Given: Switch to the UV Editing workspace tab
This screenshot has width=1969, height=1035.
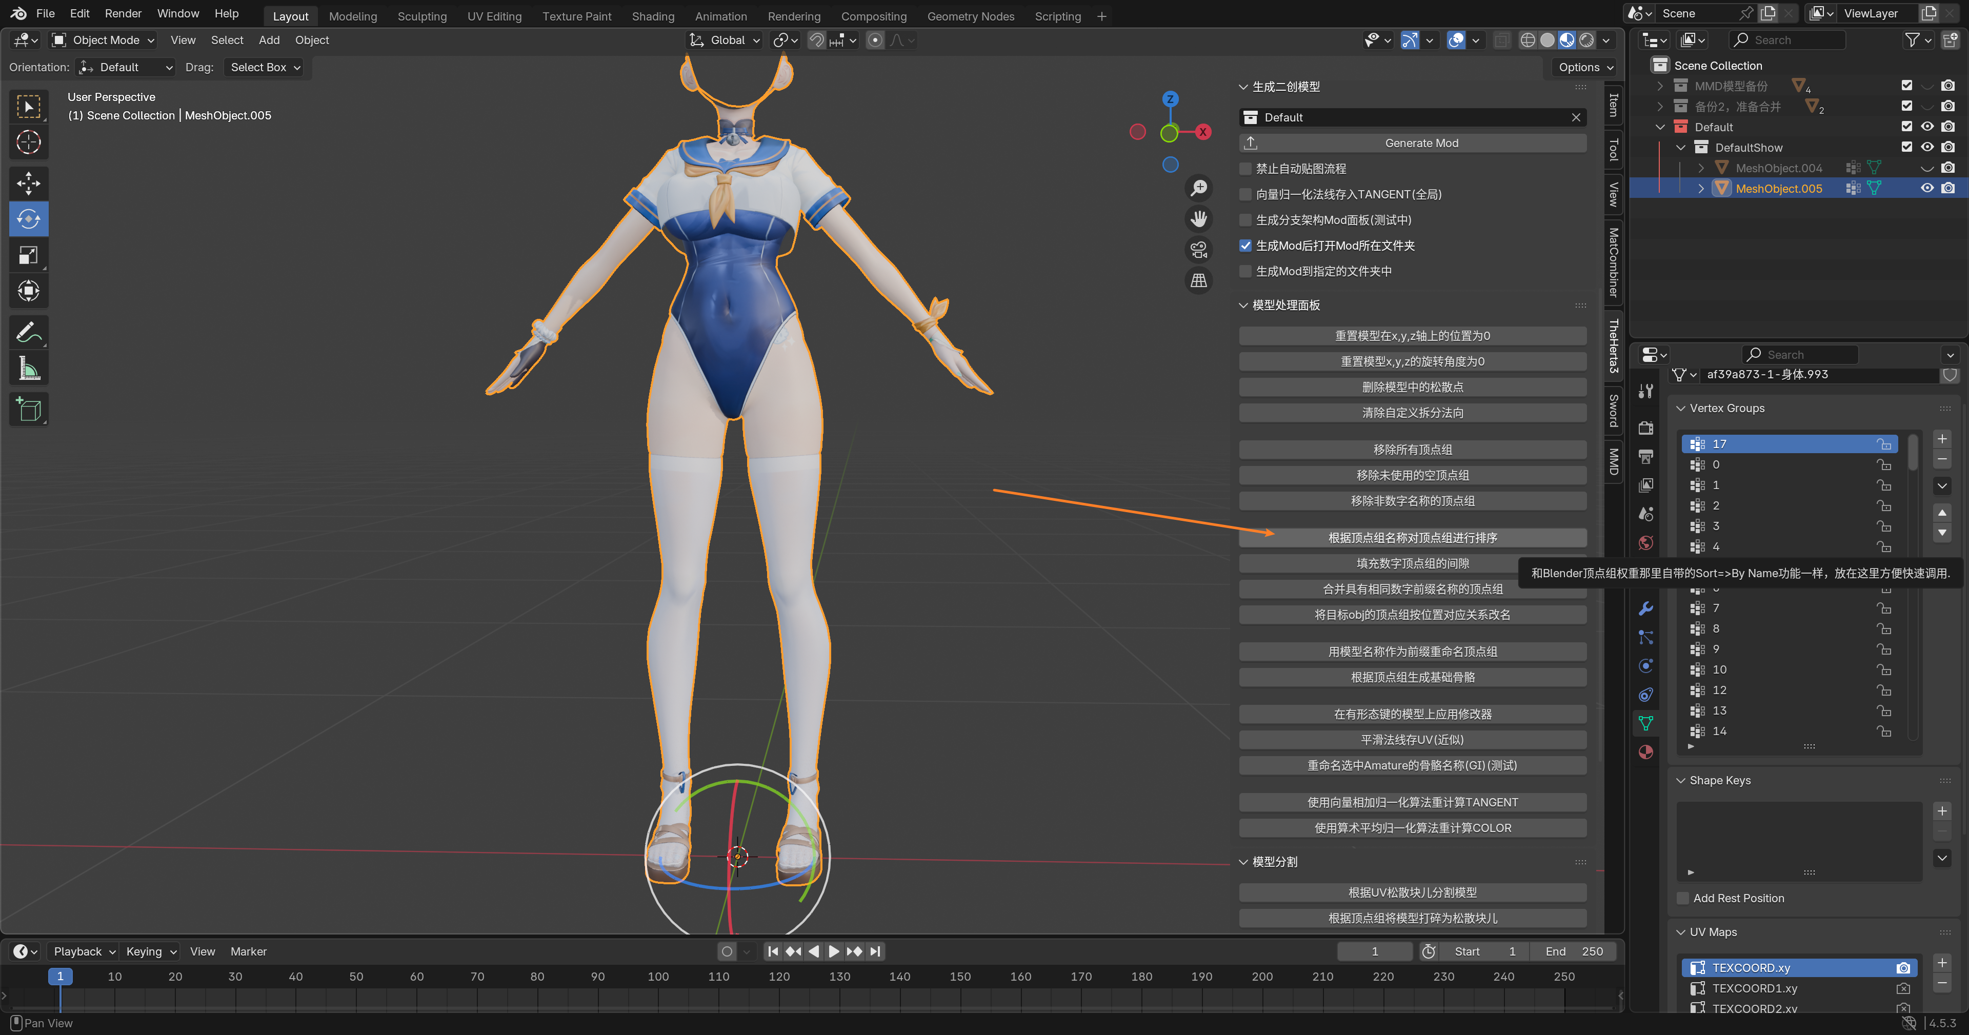Looking at the screenshot, I should coord(494,16).
